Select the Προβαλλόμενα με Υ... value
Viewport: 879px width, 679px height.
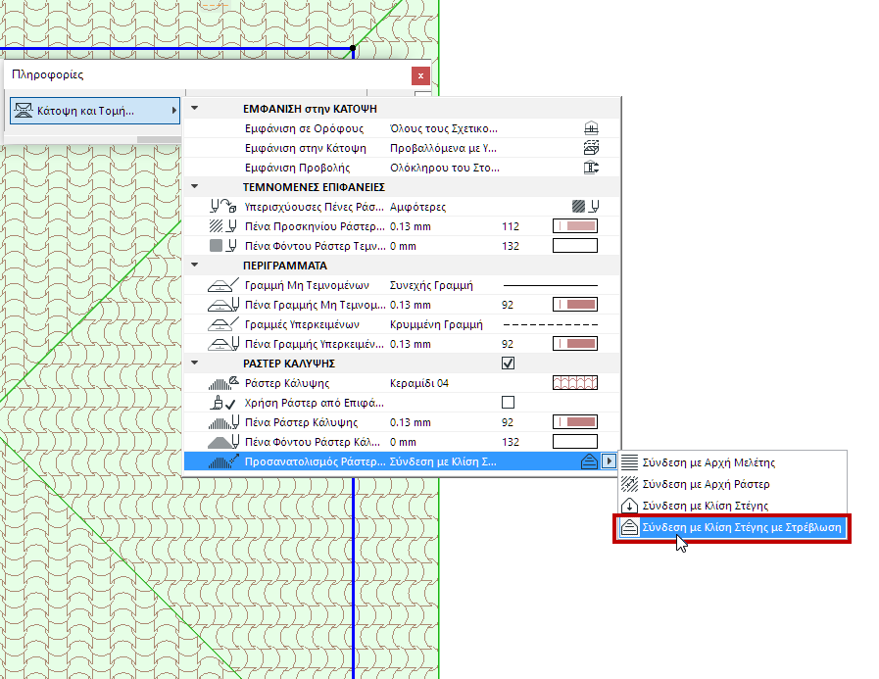pyautogui.click(x=443, y=148)
